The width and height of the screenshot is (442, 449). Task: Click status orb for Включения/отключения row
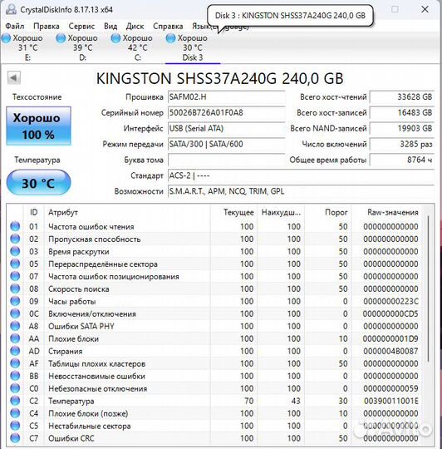click(x=15, y=313)
